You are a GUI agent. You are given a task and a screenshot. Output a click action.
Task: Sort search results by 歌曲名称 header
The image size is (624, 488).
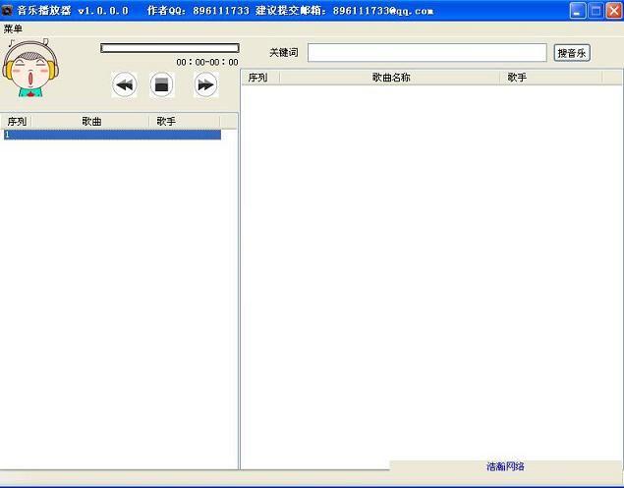coord(390,78)
